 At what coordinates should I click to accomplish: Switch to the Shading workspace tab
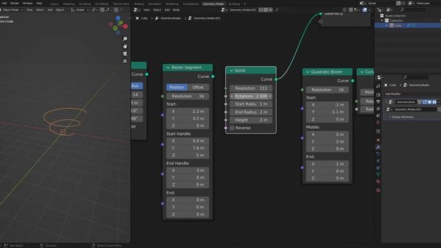click(139, 4)
